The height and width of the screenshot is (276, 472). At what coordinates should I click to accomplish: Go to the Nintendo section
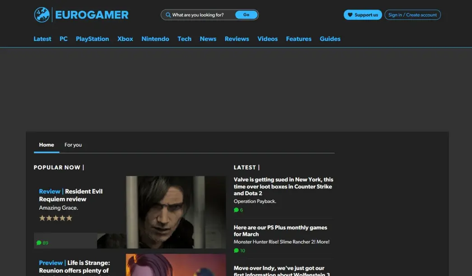coord(155,39)
